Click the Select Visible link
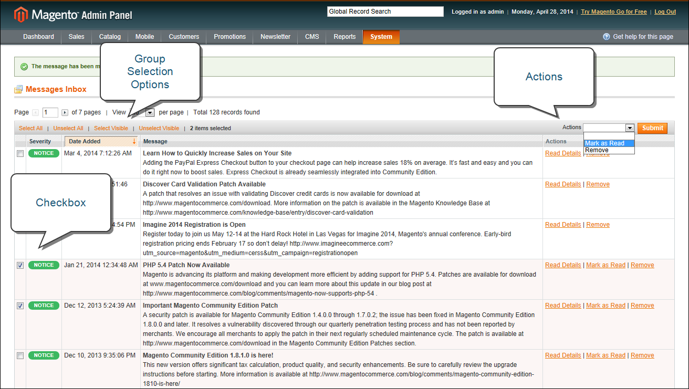This screenshot has width=689, height=389. pos(111,128)
